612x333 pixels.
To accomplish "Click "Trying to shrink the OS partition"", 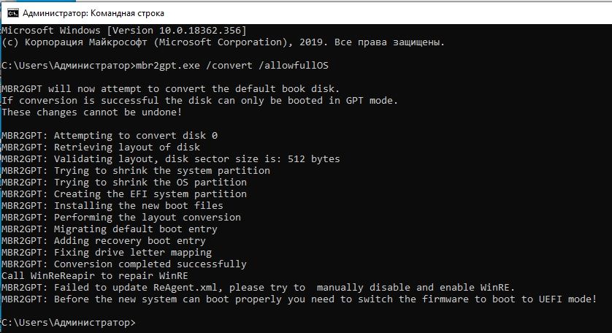I will [124, 182].
